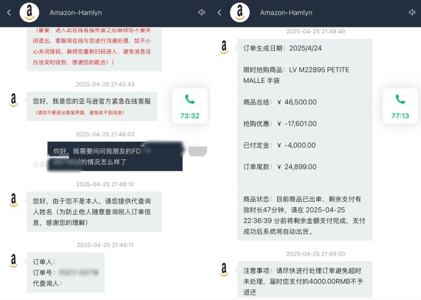
Task: Open Amazon logo avatar in left header
Action: click(30, 12)
